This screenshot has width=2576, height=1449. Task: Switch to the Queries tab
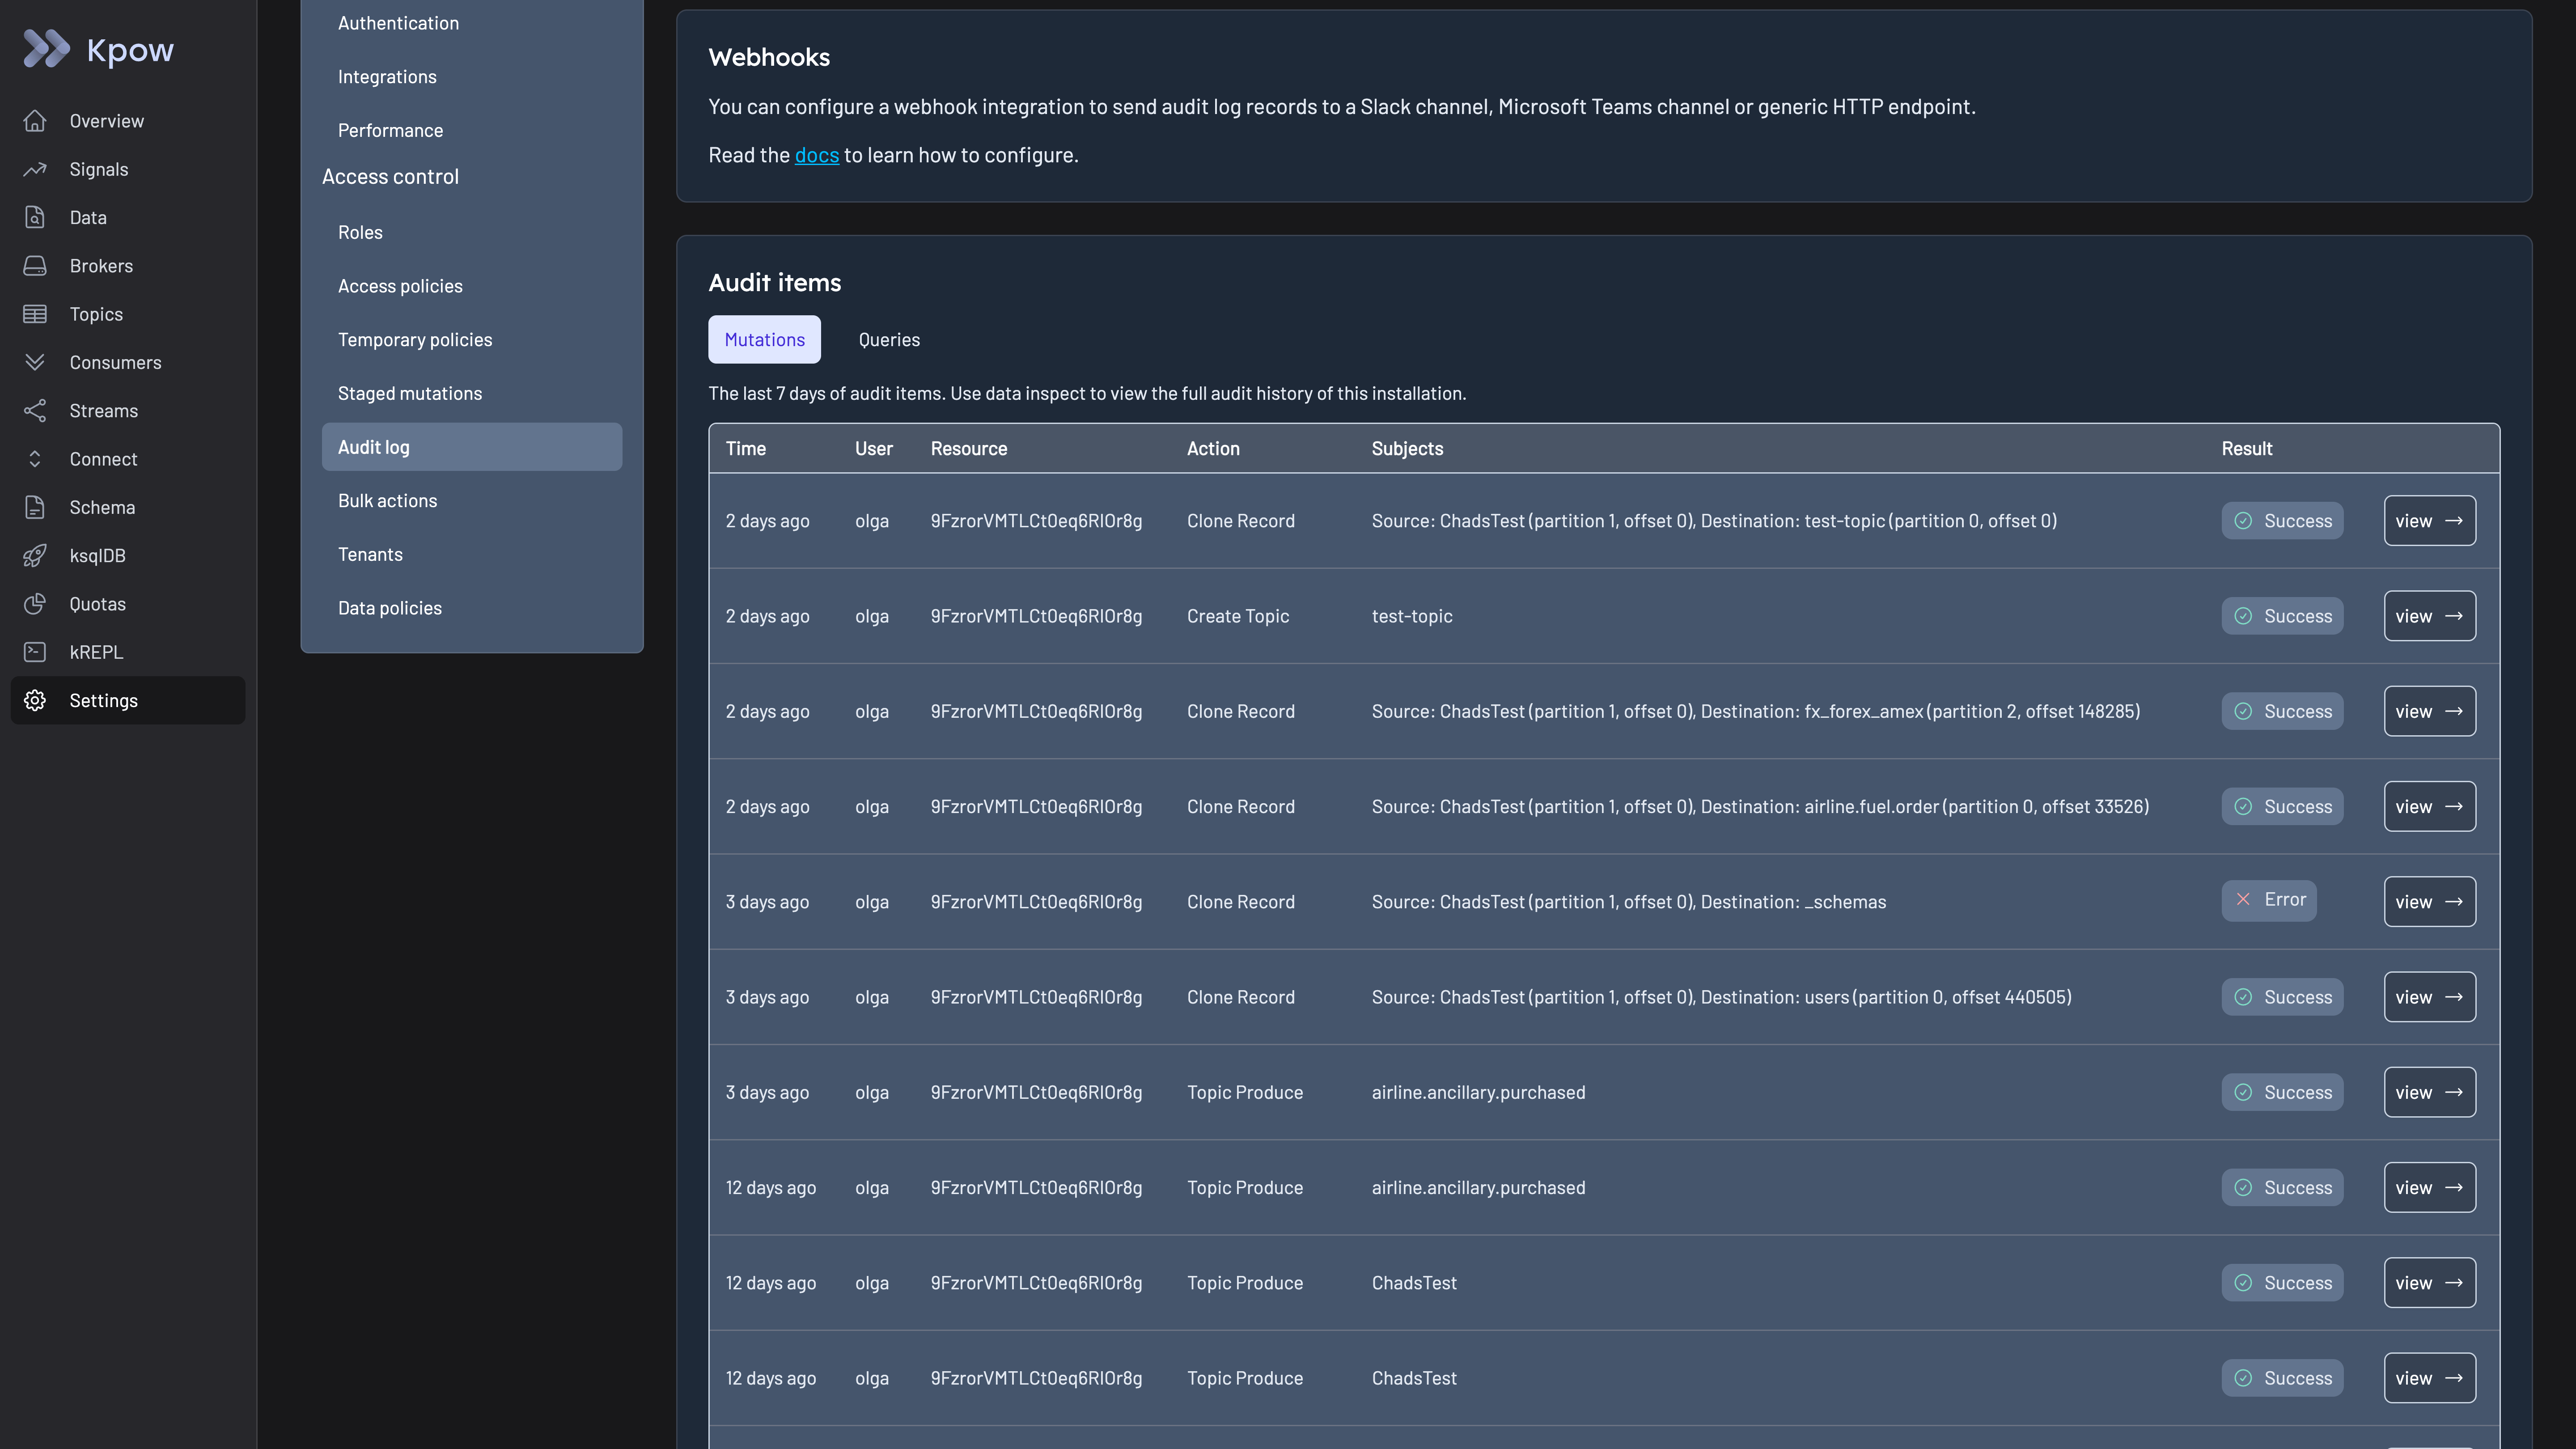click(x=889, y=340)
